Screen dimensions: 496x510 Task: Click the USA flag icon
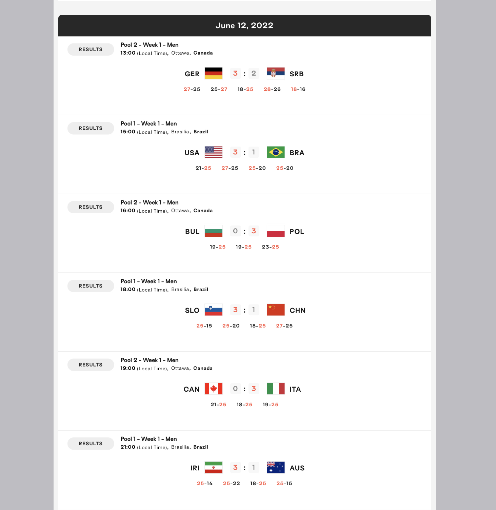pyautogui.click(x=214, y=152)
